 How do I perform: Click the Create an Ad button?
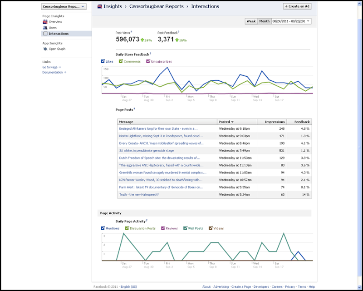pyautogui.click(x=297, y=6)
